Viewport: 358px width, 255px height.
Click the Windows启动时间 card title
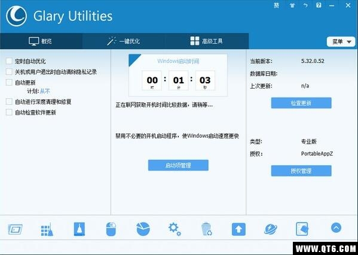(x=178, y=61)
